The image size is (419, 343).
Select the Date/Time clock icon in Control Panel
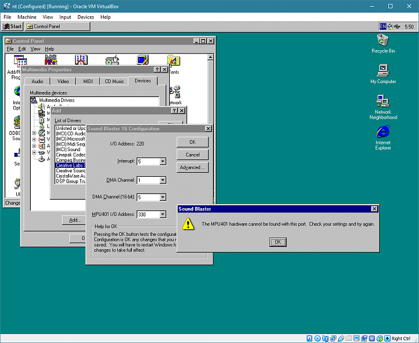[81, 60]
